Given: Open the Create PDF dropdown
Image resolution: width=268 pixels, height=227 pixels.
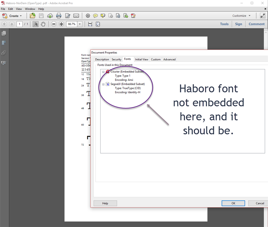Looking at the screenshot, I should [12, 16].
